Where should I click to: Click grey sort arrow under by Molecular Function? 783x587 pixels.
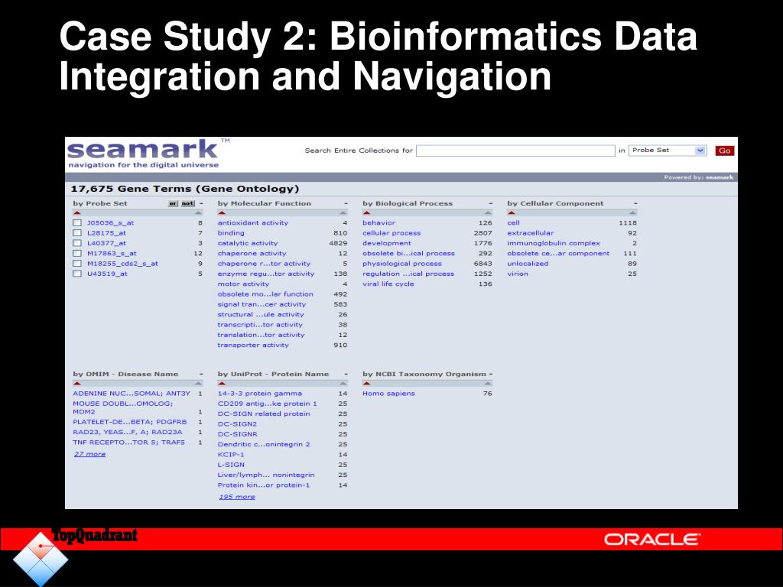[x=343, y=213]
